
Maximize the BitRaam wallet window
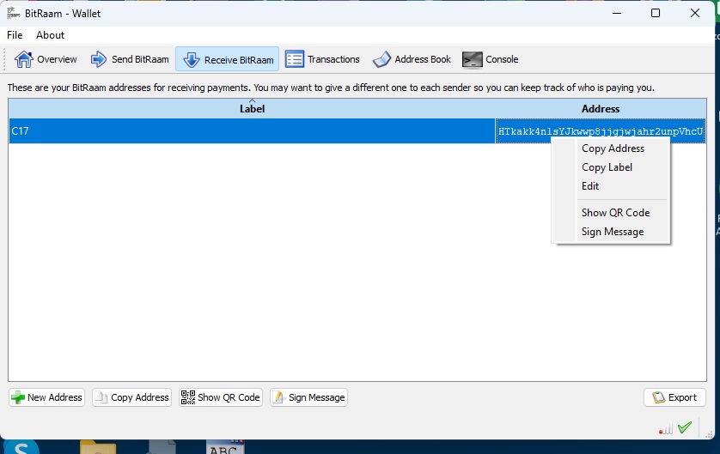[656, 13]
